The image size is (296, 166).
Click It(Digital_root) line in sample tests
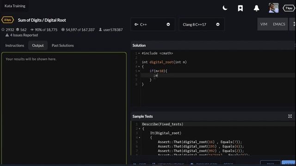click(166, 133)
